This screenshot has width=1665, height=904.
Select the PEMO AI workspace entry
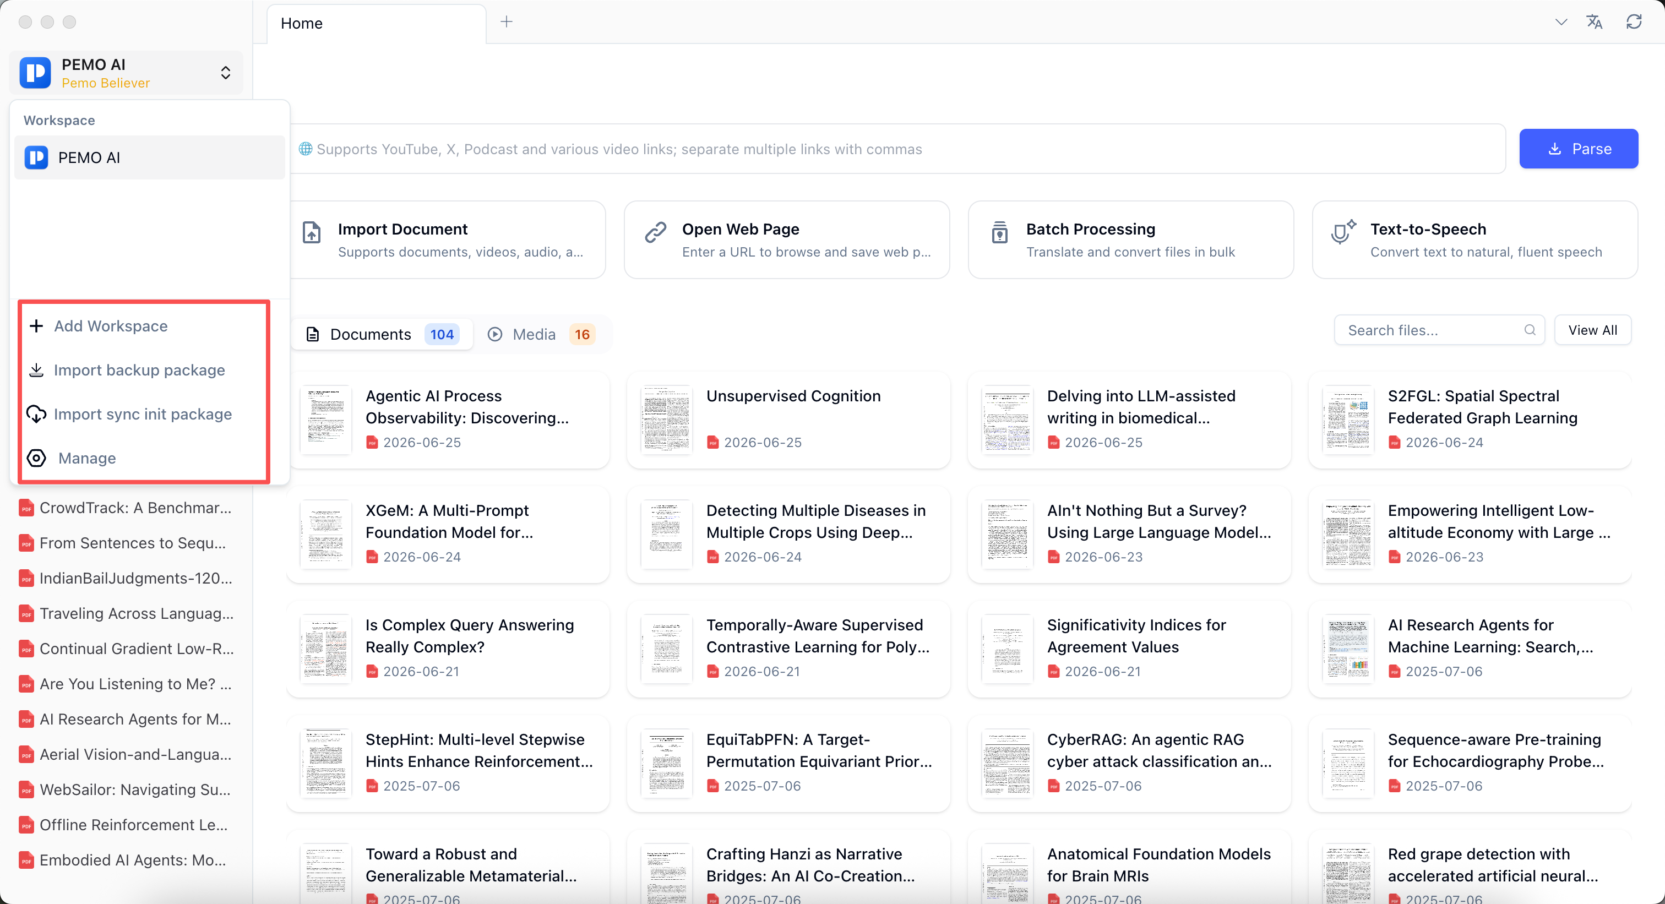[149, 157]
